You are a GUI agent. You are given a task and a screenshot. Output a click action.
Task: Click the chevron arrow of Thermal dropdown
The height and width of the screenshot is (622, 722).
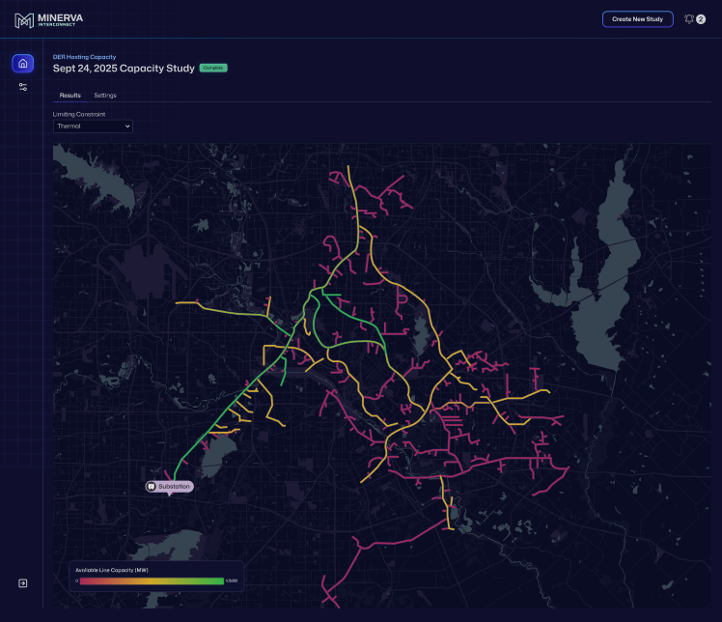coord(126,126)
